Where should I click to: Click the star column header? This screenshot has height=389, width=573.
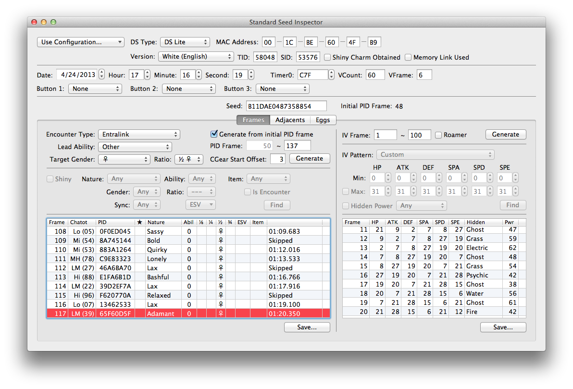pos(139,222)
